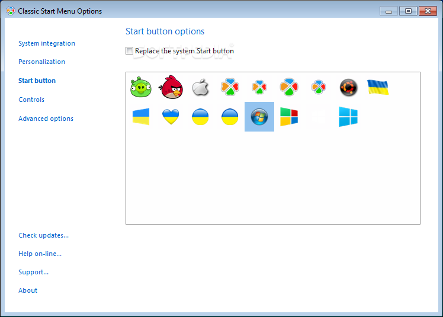Open the System integration section
Image resolution: width=443 pixels, height=317 pixels.
(x=47, y=43)
